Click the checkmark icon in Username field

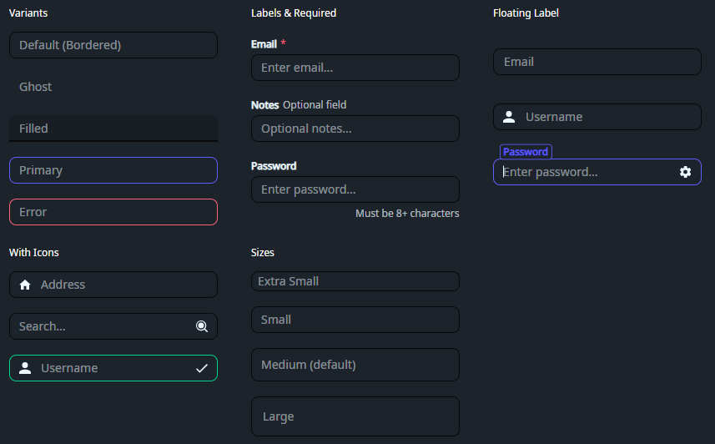[x=201, y=368]
